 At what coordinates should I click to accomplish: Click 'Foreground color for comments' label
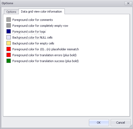click(x=33, y=20)
